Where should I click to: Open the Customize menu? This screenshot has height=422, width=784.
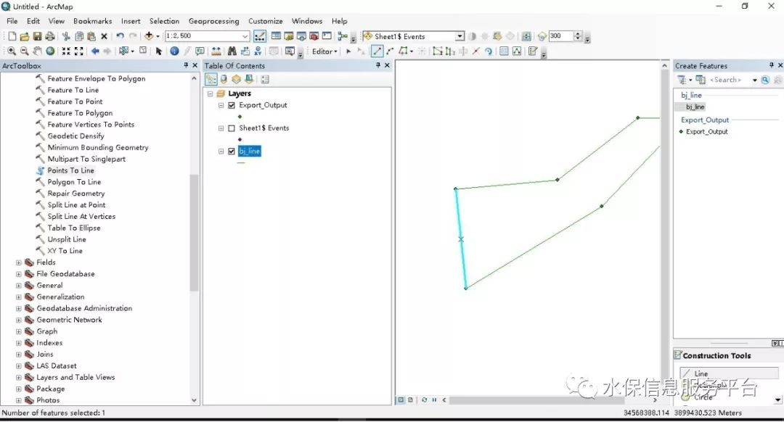266,21
